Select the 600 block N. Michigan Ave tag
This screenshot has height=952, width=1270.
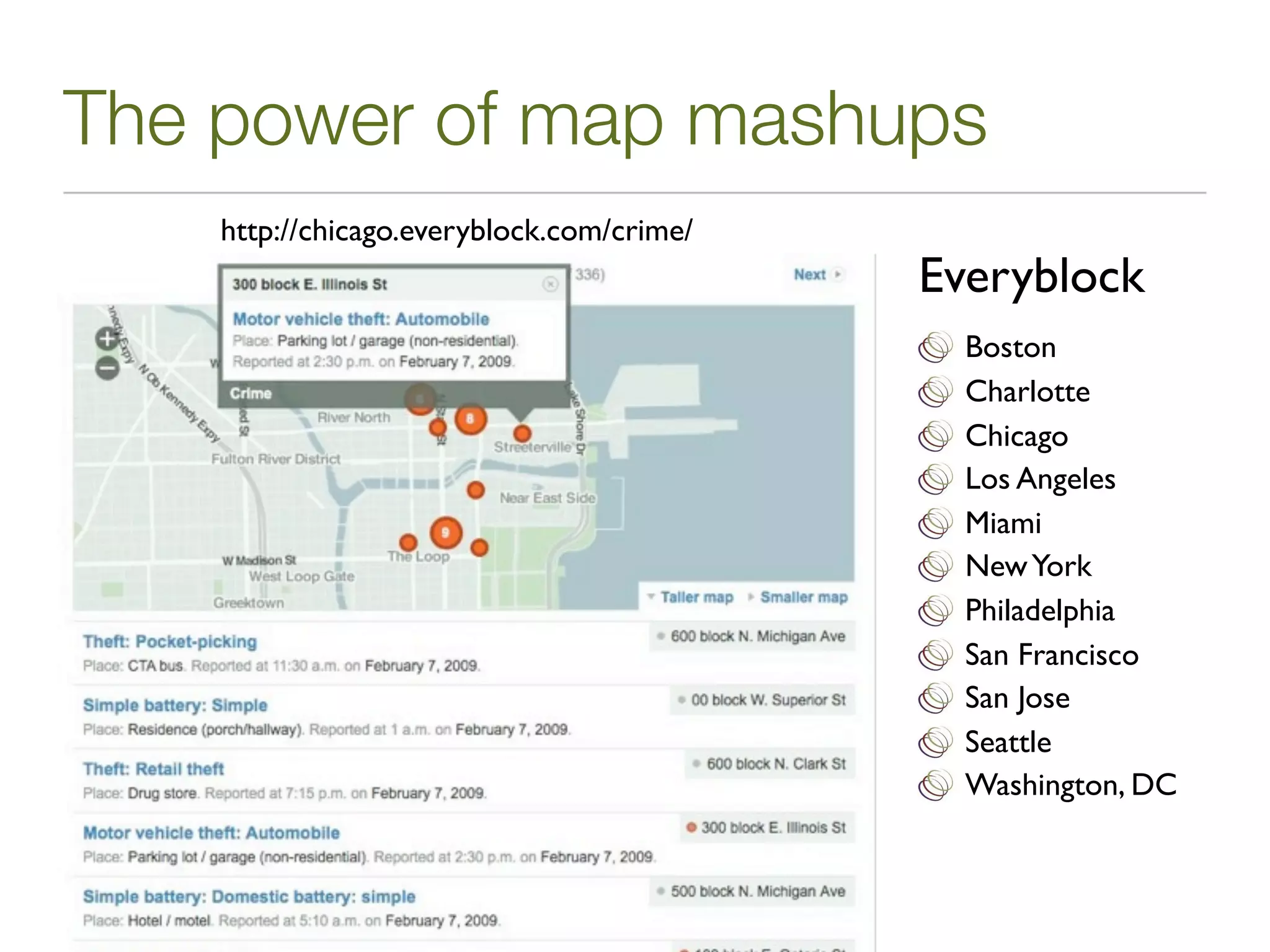point(752,637)
